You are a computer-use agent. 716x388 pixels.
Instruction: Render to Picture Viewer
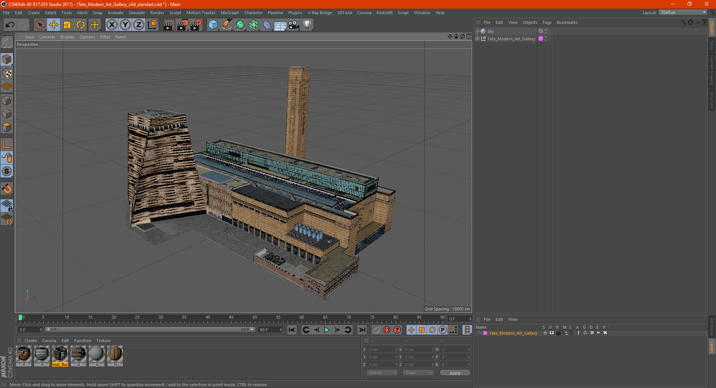coord(182,25)
